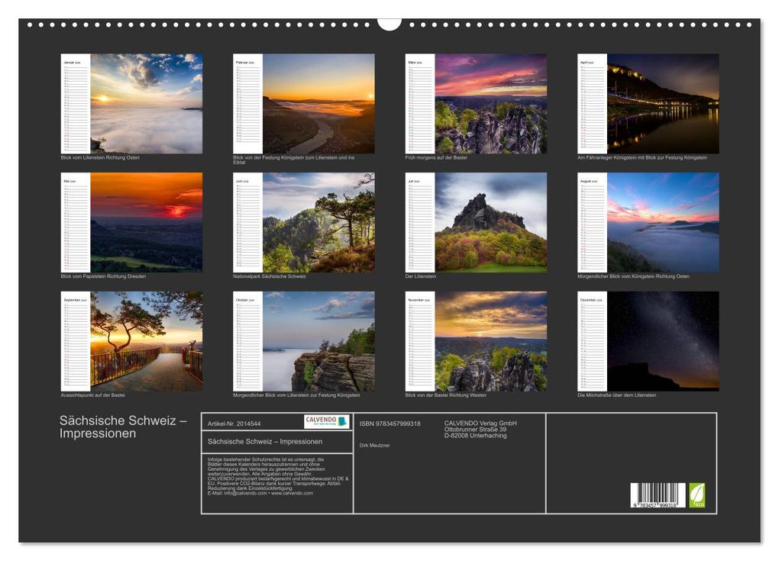Click the www.calvendo.com website link
The height and width of the screenshot is (561, 779).
[x=293, y=493]
